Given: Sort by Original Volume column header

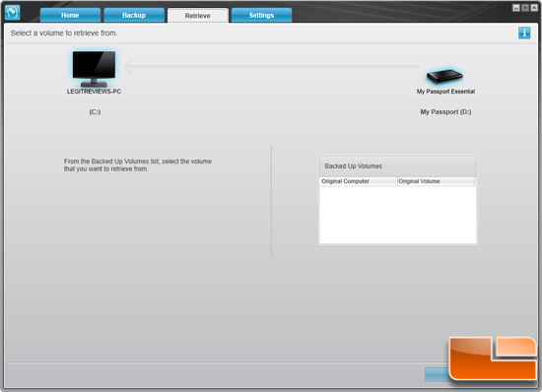Looking at the screenshot, I should pyautogui.click(x=436, y=181).
